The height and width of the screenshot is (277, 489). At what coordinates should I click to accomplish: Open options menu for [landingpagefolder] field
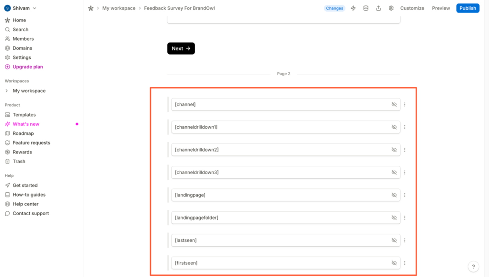pyautogui.click(x=405, y=218)
